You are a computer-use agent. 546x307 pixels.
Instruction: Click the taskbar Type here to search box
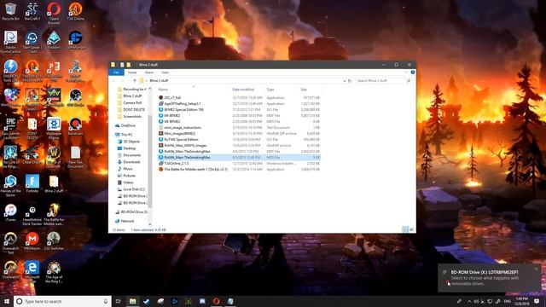coord(62,301)
